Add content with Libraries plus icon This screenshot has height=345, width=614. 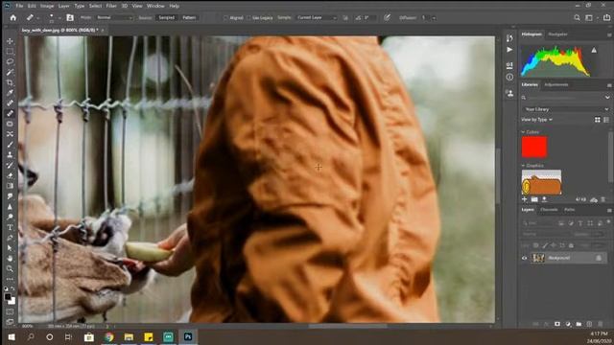[525, 199]
